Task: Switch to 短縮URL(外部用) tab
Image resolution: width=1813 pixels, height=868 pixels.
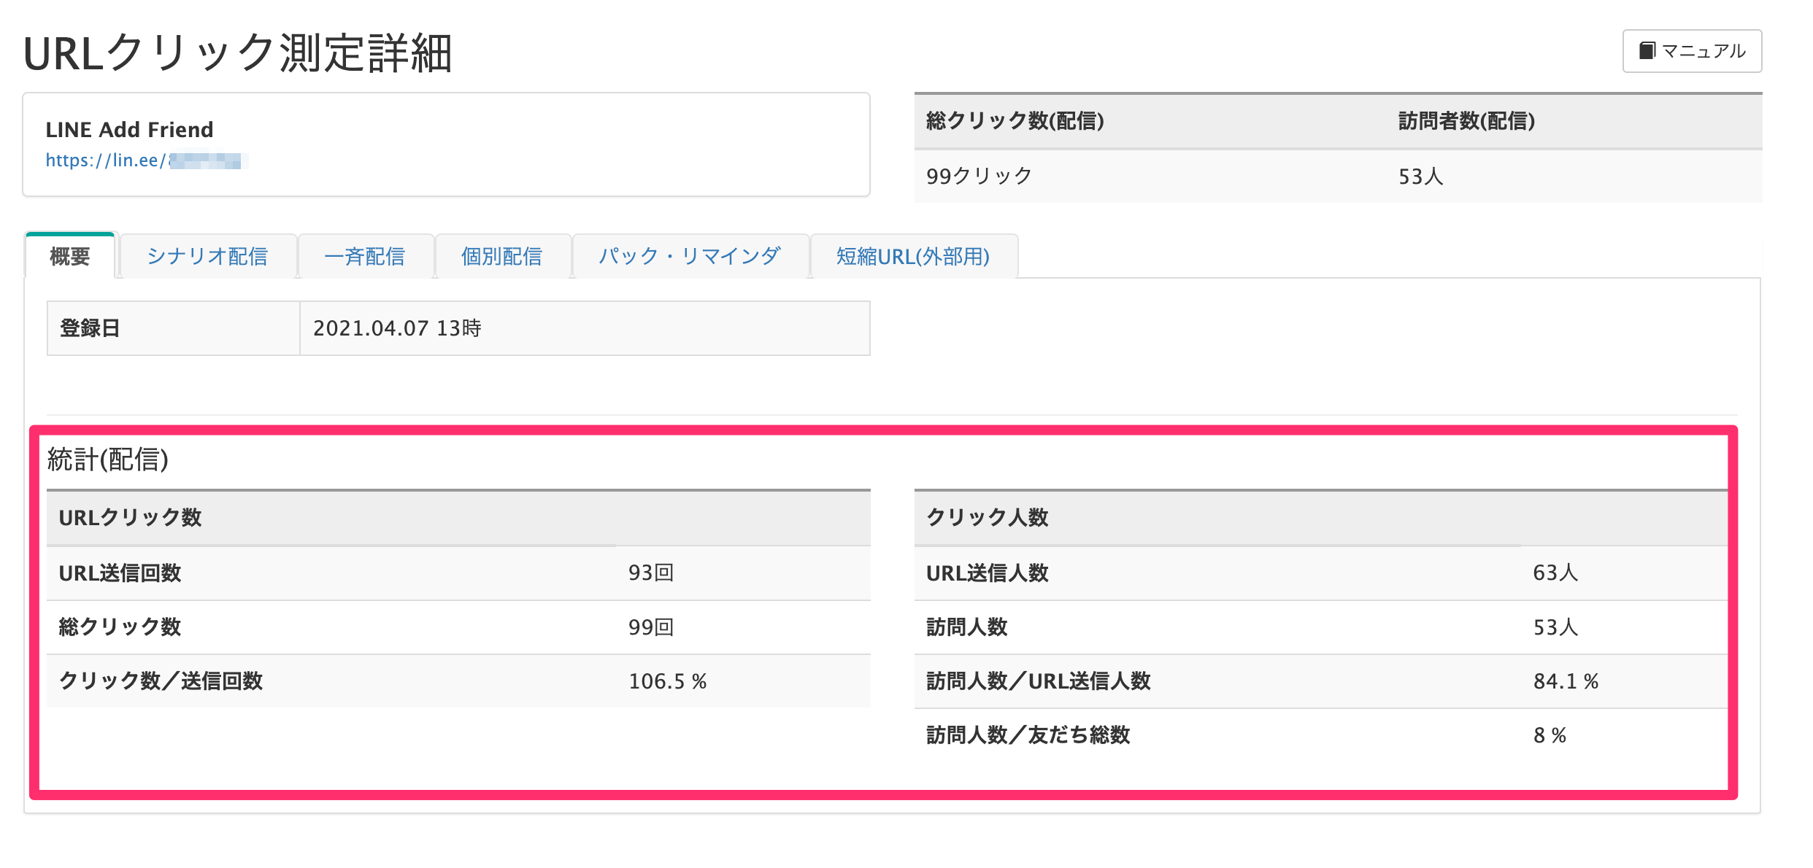Action: [x=913, y=256]
